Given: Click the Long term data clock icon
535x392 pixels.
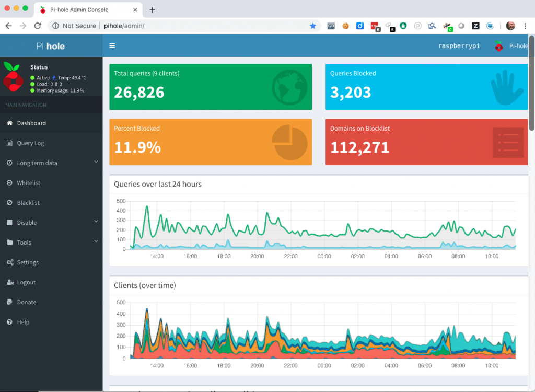Looking at the screenshot, I should click(9, 163).
